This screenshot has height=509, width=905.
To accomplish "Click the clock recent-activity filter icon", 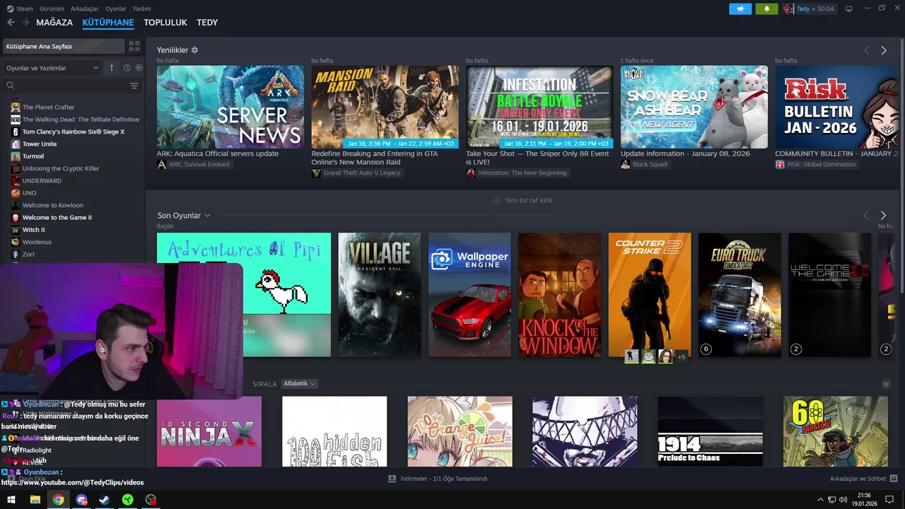I will point(127,68).
